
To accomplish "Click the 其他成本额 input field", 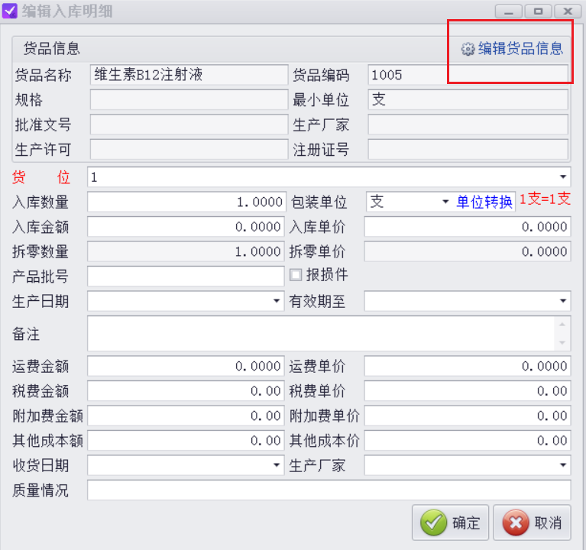I will (186, 441).
